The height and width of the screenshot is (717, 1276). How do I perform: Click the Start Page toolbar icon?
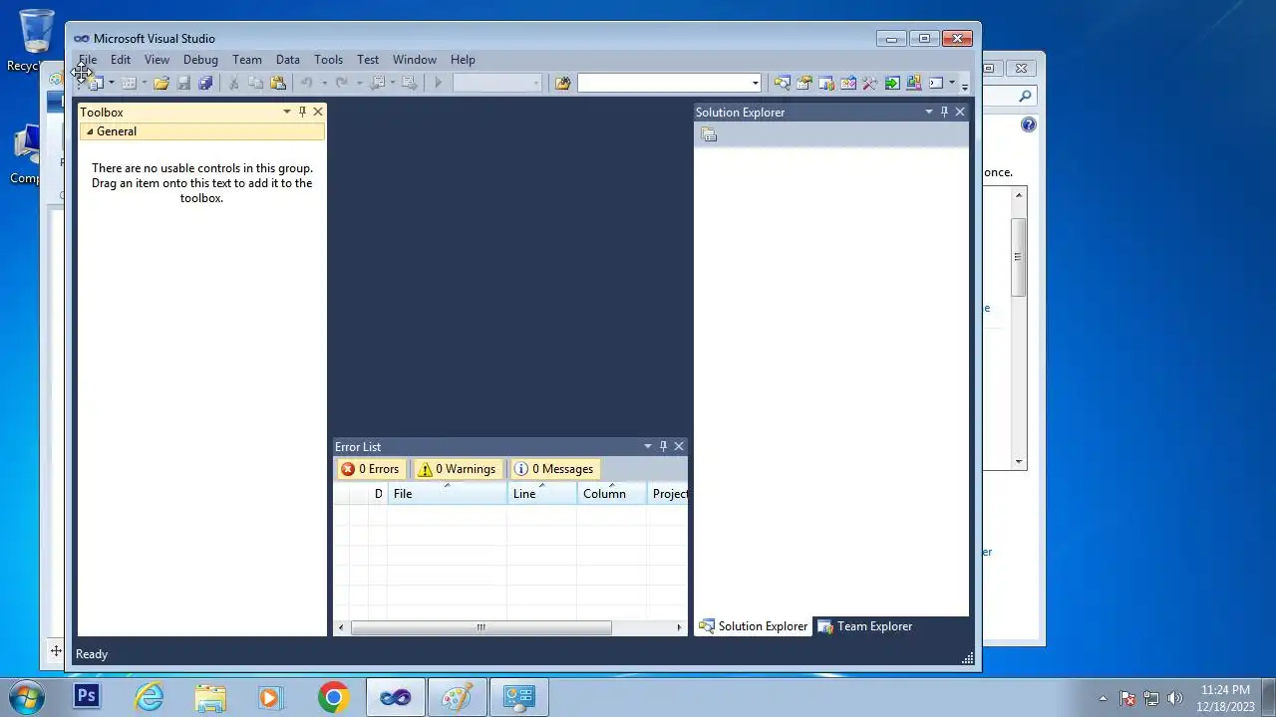[x=848, y=84]
